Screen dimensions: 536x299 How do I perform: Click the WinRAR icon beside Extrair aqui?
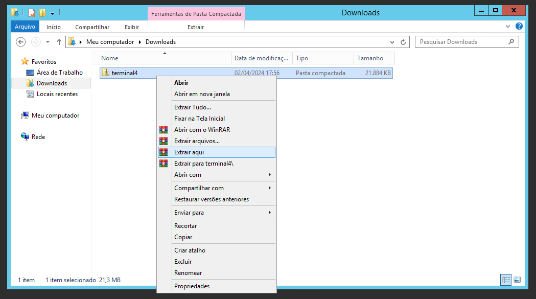[164, 152]
